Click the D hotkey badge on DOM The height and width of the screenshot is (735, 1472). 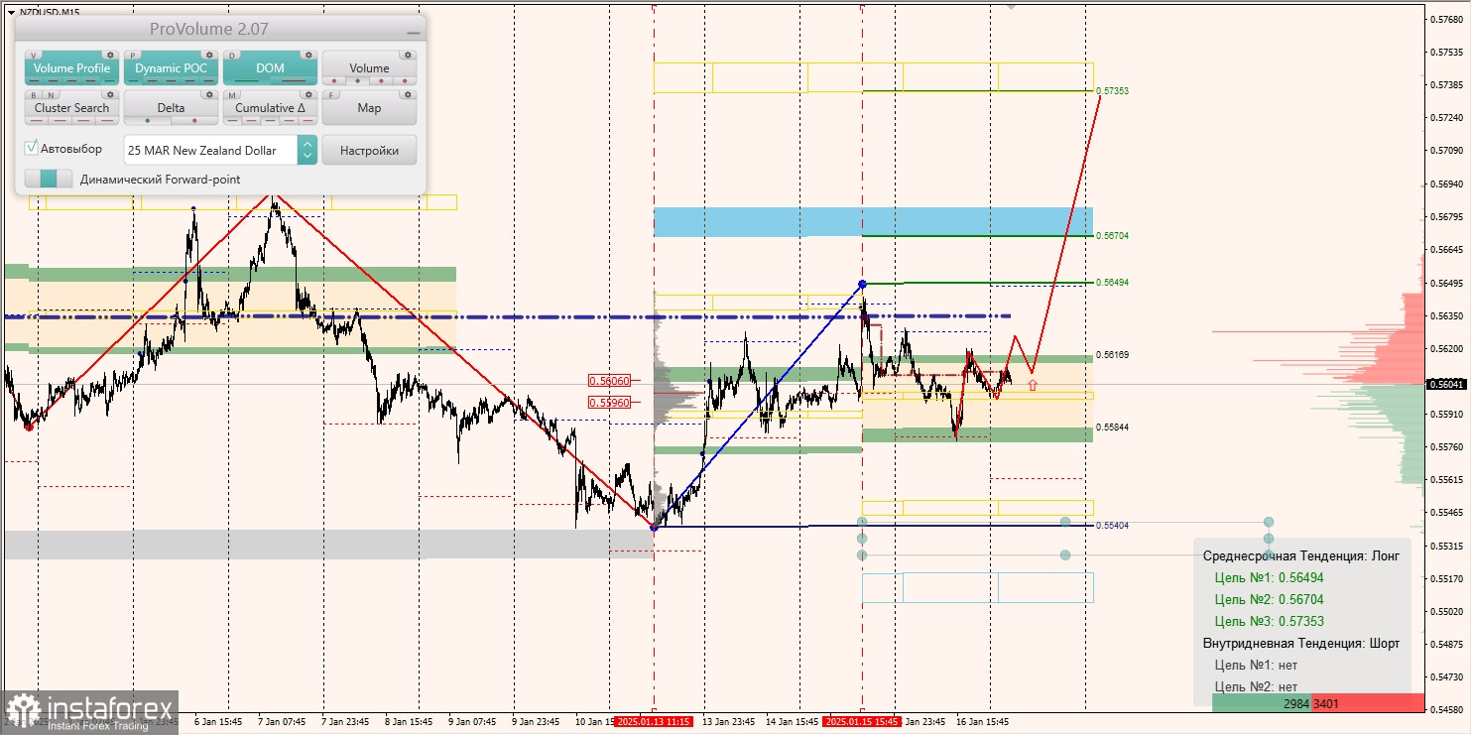point(233,56)
